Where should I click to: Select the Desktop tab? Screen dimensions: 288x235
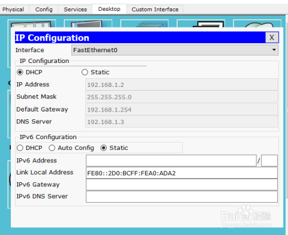pyautogui.click(x=109, y=9)
